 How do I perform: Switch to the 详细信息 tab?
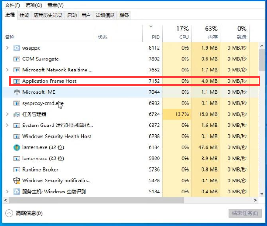[105, 16]
